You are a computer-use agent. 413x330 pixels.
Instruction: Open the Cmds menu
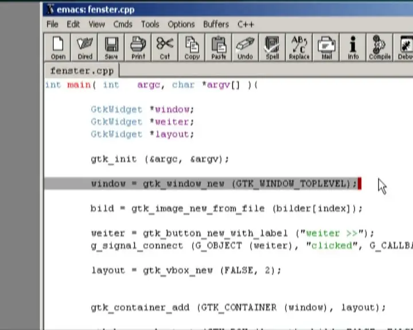[123, 25]
